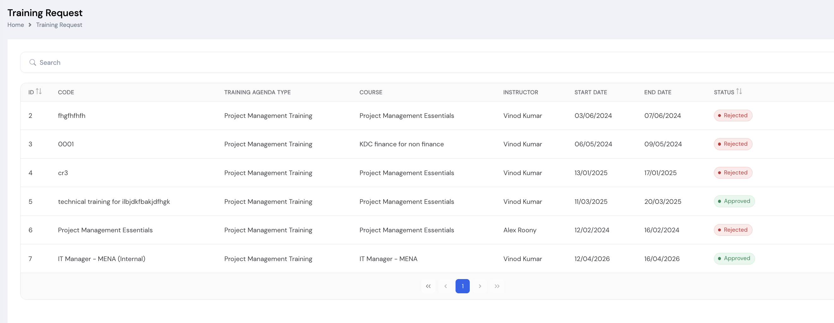Image resolution: width=834 pixels, height=323 pixels.
Task: Click start date 06/05/2024
Action: point(593,144)
